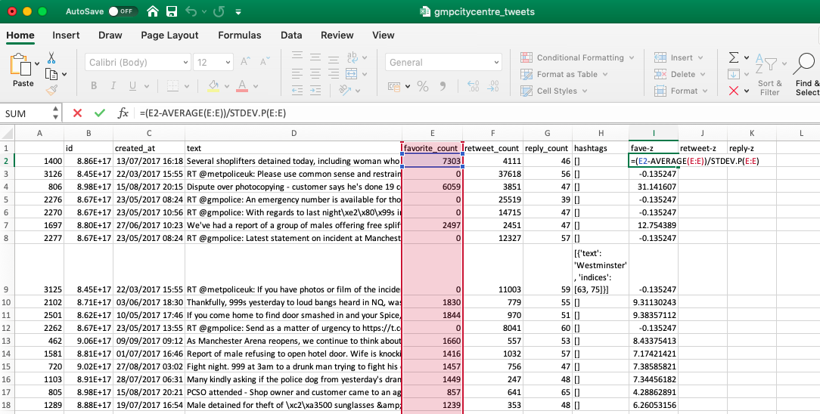This screenshot has width=820, height=414.
Task: Cancel formula entry with the red X
Action: point(77,113)
